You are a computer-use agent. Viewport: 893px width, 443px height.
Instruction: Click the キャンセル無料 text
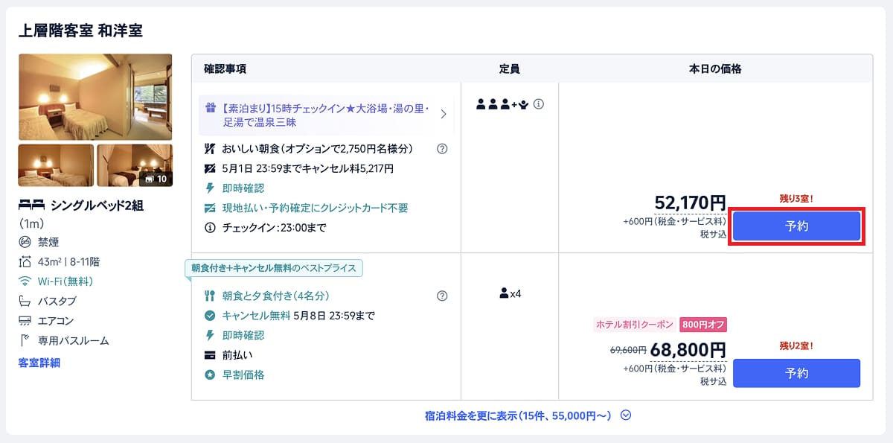point(256,316)
